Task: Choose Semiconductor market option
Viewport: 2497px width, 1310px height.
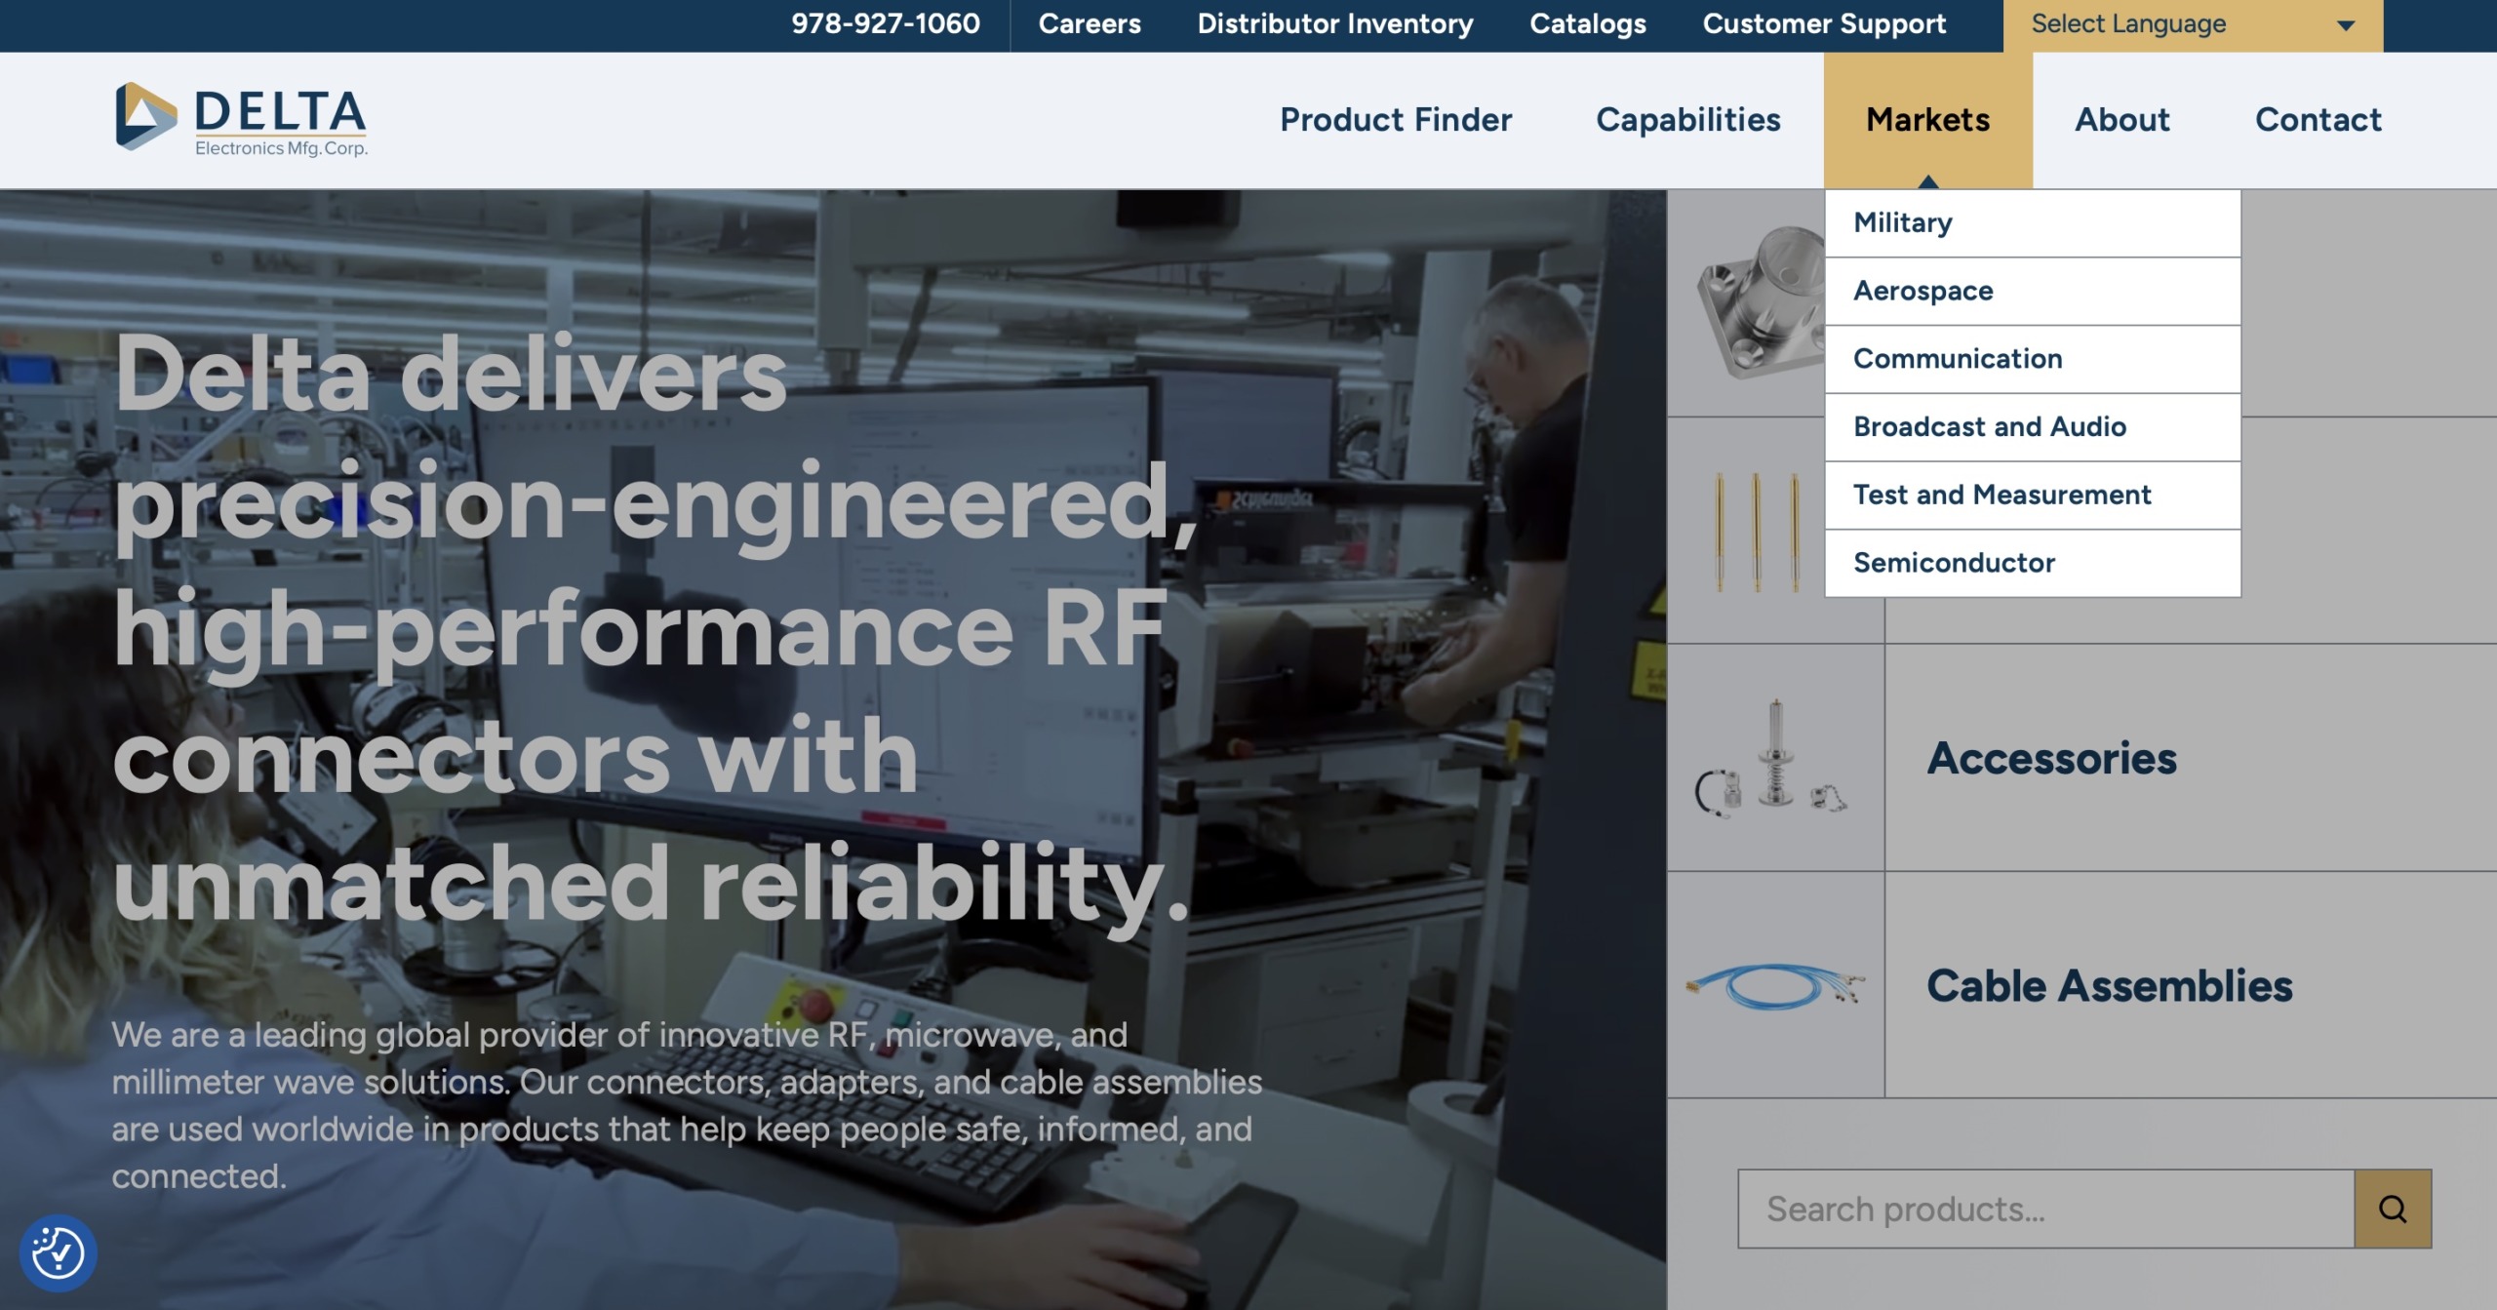Action: pos(1954,563)
